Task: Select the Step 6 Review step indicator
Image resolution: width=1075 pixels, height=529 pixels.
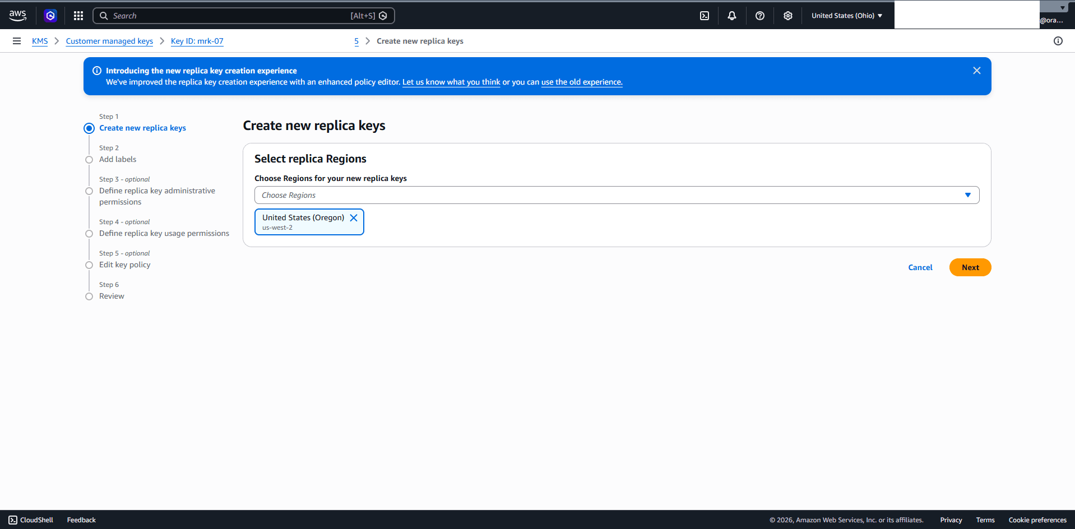Action: [x=89, y=296]
